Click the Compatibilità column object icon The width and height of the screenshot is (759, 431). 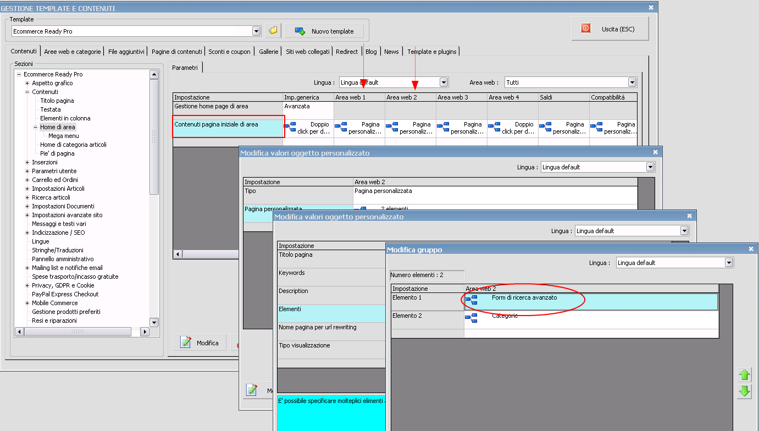coord(597,128)
